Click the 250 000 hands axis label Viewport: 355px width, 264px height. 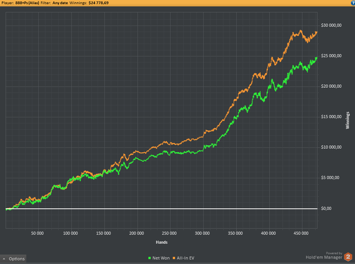tap(169, 233)
